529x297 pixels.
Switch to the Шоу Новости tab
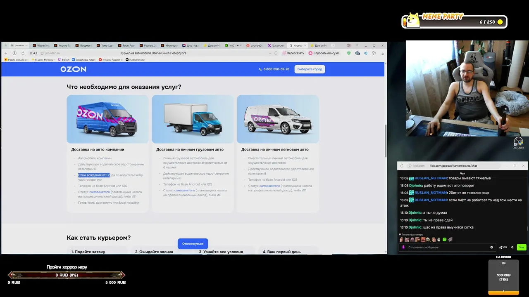click(191, 45)
